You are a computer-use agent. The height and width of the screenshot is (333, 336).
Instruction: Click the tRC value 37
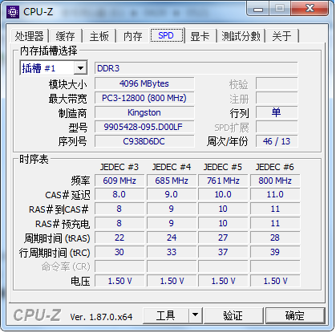pyautogui.click(x=223, y=252)
